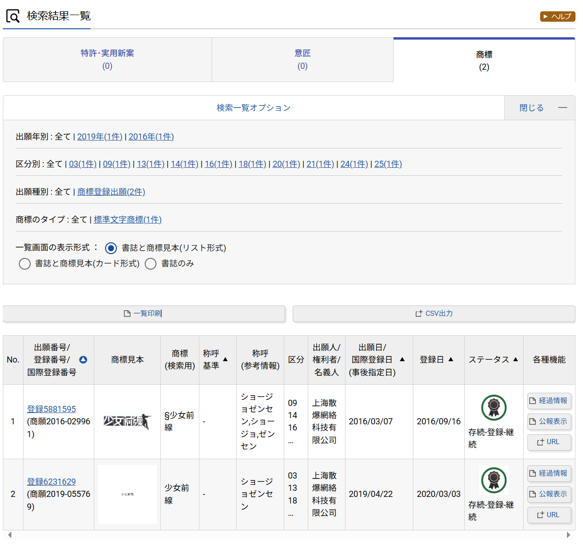The height and width of the screenshot is (545, 583).
Task: Click the registration ribbon badge in row 1
Action: [493, 407]
